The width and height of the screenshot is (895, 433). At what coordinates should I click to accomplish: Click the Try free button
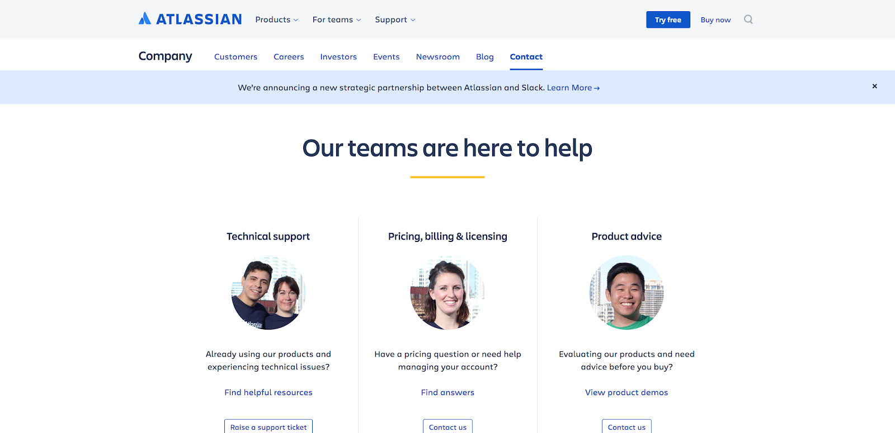pyautogui.click(x=668, y=20)
